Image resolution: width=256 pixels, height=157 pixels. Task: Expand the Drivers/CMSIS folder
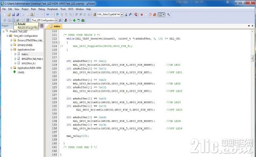(x=11, y=45)
